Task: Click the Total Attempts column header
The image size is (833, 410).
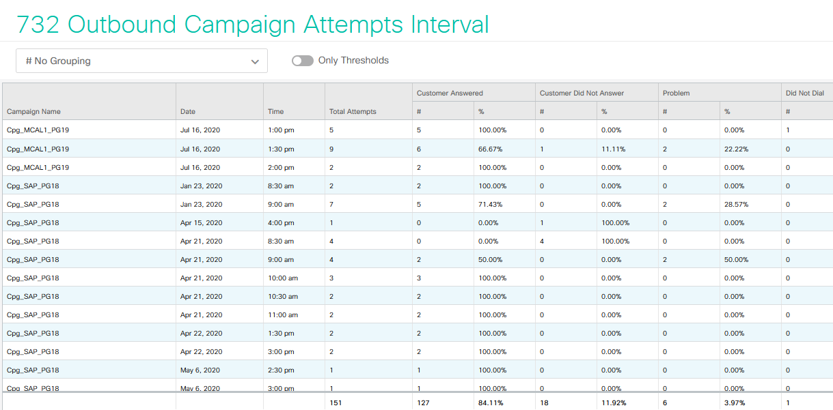Action: click(353, 111)
